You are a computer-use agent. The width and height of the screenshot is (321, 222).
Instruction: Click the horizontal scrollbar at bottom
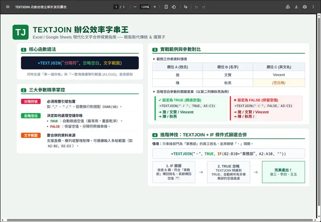[160, 220]
